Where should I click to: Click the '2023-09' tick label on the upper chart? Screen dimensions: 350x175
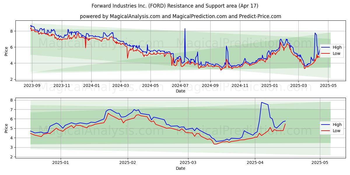pyautogui.click(x=32, y=86)
